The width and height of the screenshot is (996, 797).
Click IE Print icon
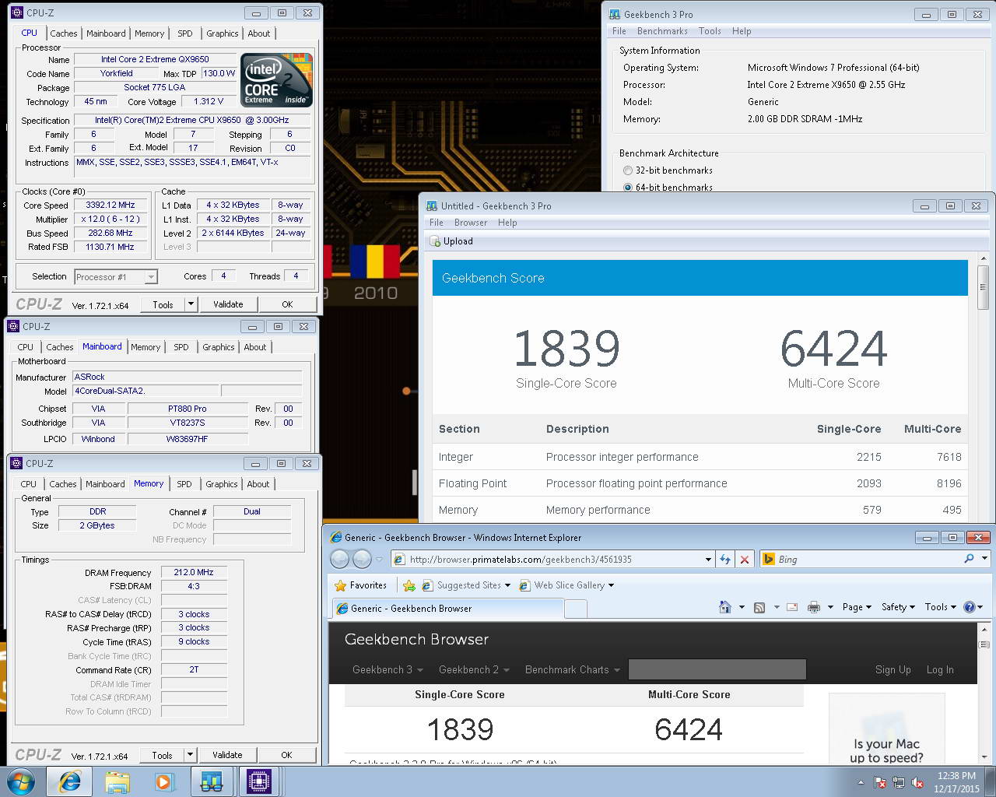tap(814, 607)
